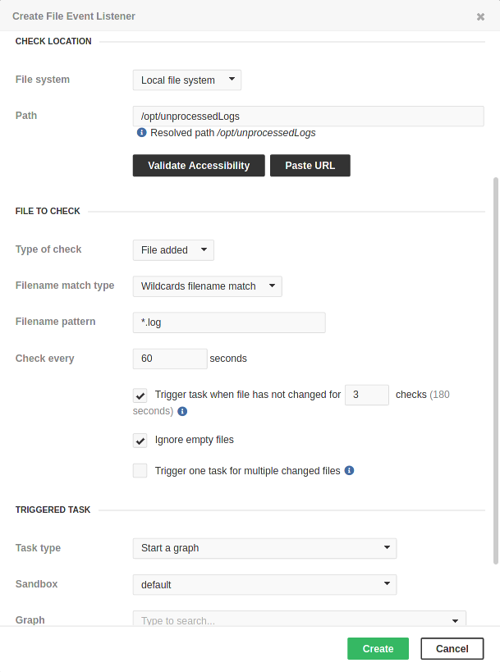Click the Paste URL button
This screenshot has width=500, height=672.
(310, 166)
